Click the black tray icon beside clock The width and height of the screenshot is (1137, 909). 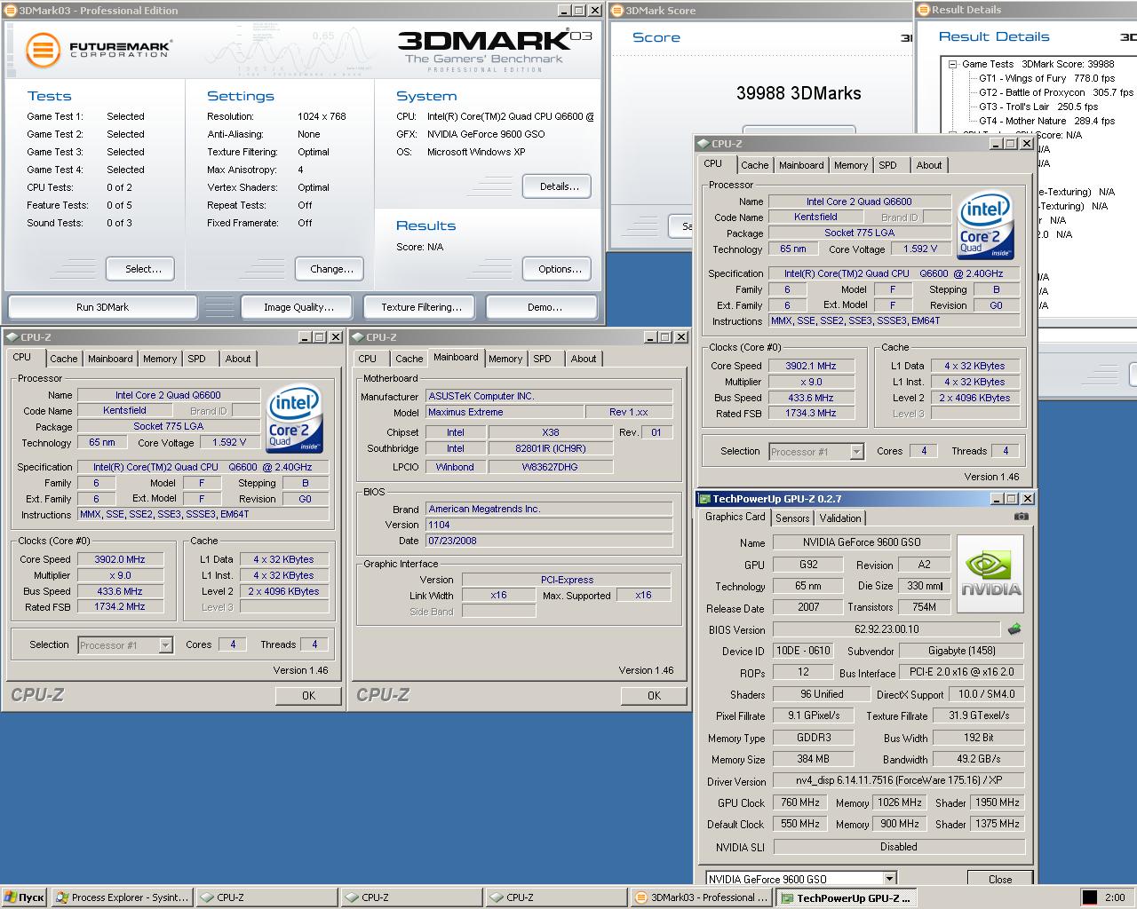1089,897
